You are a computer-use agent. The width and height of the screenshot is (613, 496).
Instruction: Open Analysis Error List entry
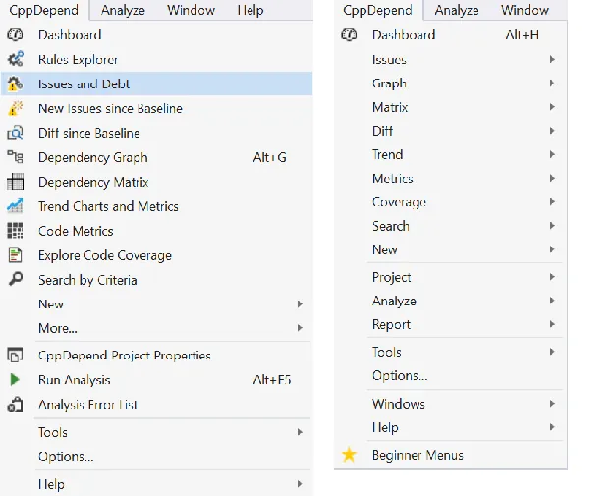point(157,404)
